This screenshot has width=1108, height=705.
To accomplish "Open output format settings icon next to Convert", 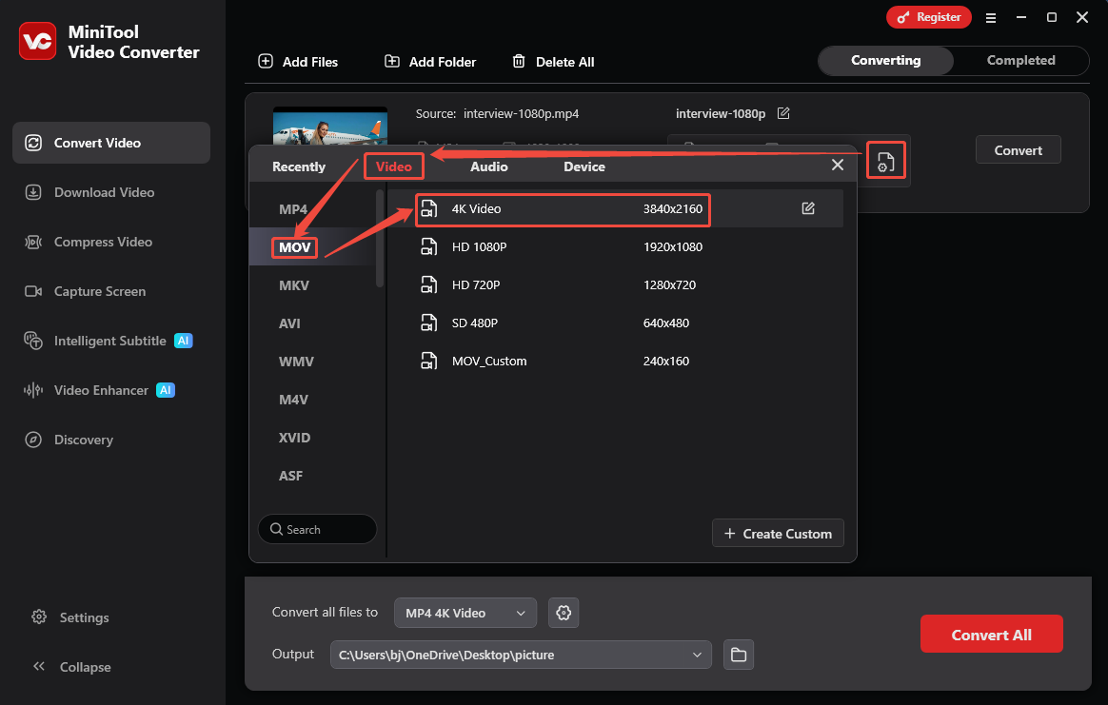I will point(885,162).
